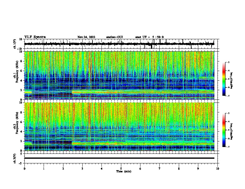The image size is (245, 189).
Task: Click the time-axis tick label "9"
Action: point(198,169)
